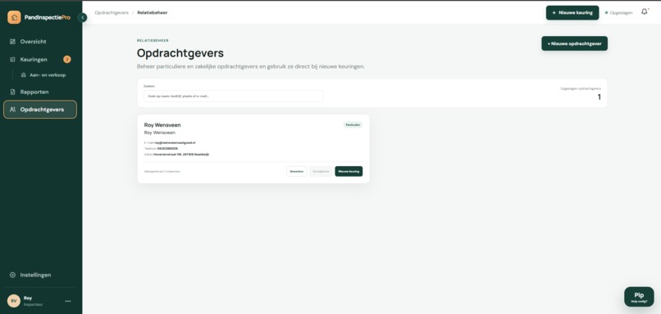Click the Particulier tag on the card
The image size is (661, 314).
(353, 125)
